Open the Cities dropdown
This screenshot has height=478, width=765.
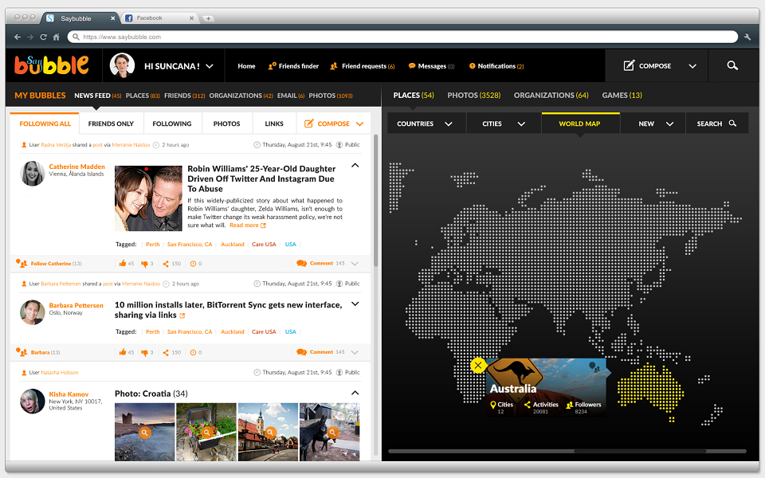[x=504, y=124]
